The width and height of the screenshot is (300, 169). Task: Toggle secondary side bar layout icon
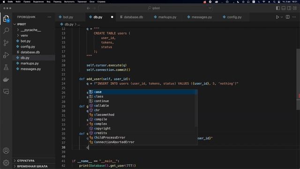click(x=289, y=8)
